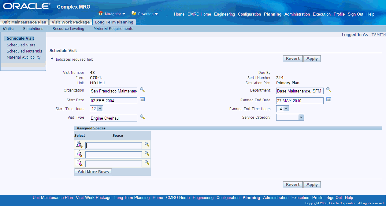Screen dimensions: 386x206
Task: Open the Planned End Time Hours dropdown
Action: [x=283, y=109]
